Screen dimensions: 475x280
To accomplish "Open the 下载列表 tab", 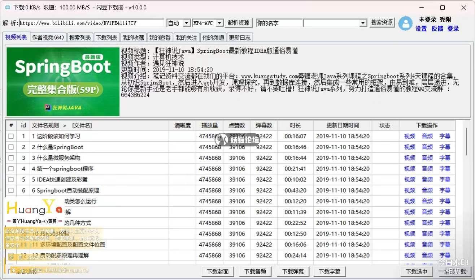I will pos(106,37).
